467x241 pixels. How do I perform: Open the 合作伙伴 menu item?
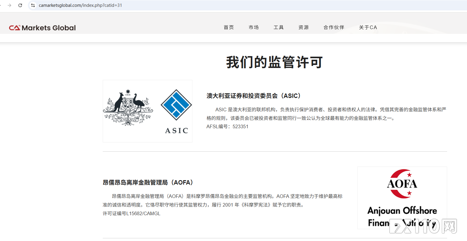point(334,27)
